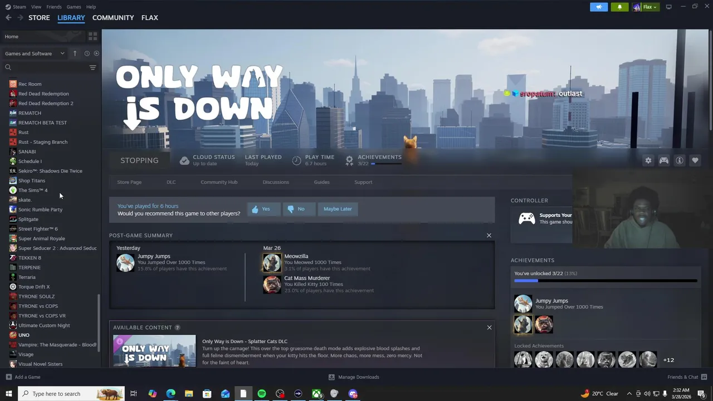Viewport: 713px width, 401px height.
Task: Switch to the COMMUNITY tab
Action: 113,18
